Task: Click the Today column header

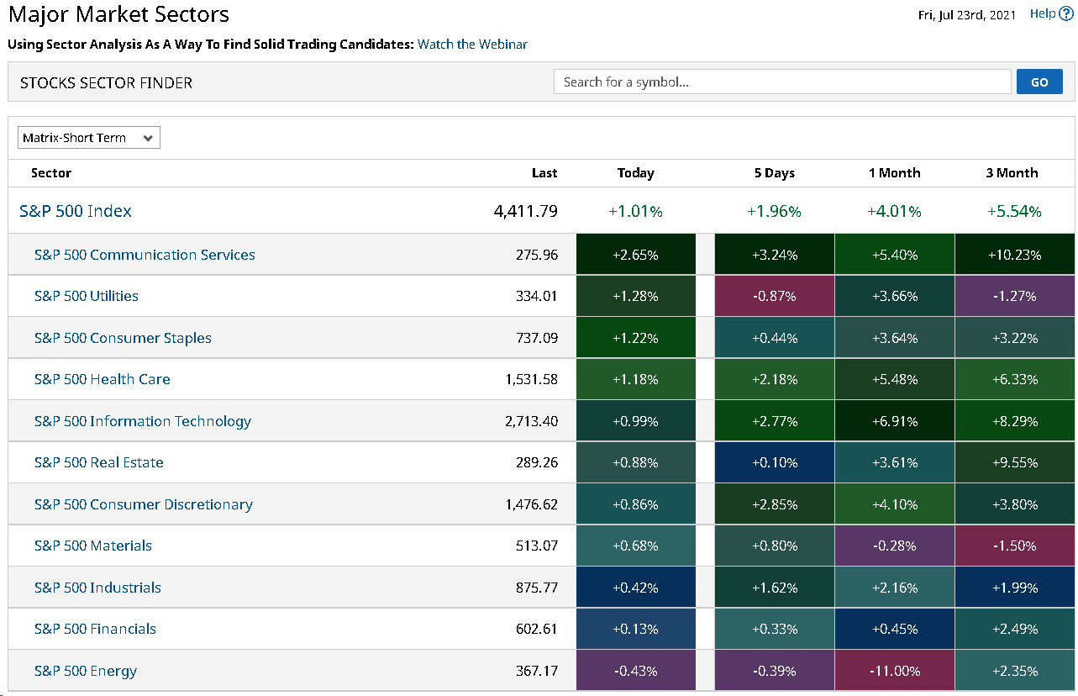Action: [x=636, y=173]
